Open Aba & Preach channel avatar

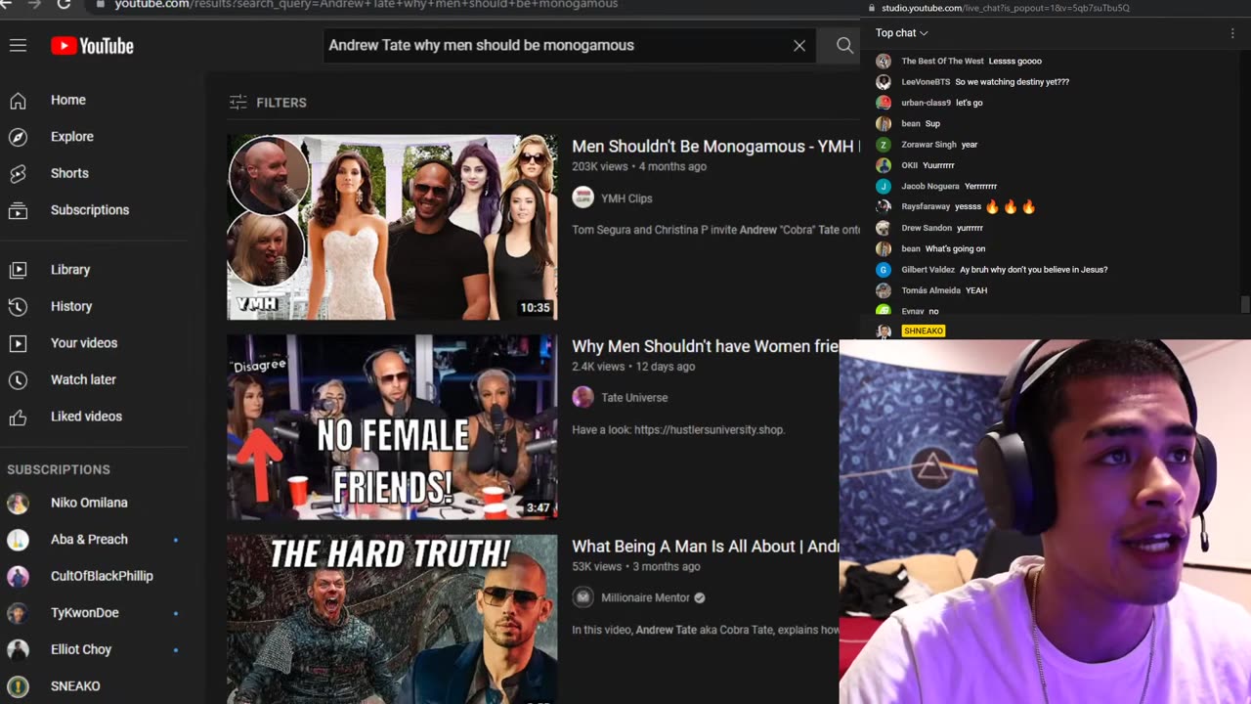[18, 539]
